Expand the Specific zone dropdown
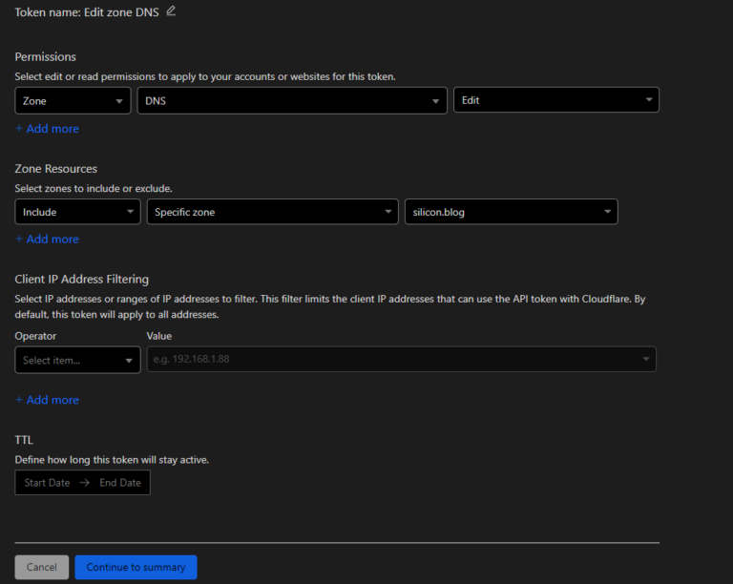Image resolution: width=733 pixels, height=584 pixels. coord(272,212)
